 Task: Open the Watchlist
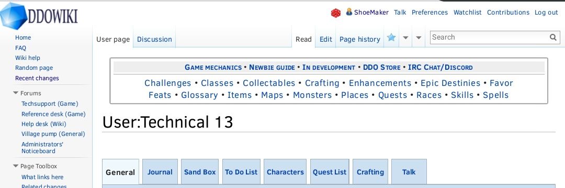point(467,12)
